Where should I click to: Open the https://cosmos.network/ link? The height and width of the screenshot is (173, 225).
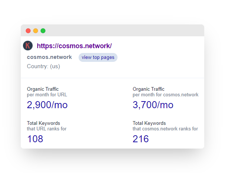tap(74, 46)
